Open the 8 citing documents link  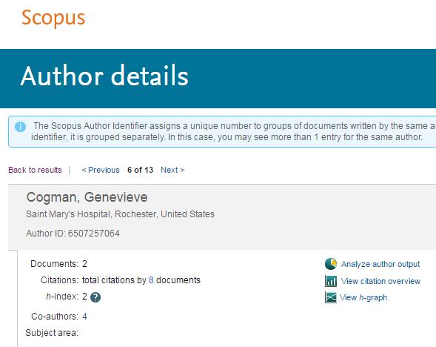click(151, 280)
